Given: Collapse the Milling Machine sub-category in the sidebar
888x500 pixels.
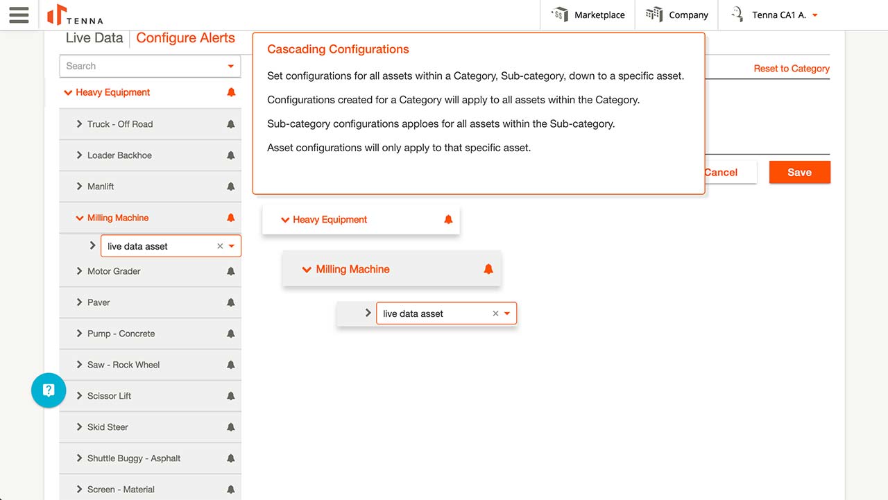Looking at the screenshot, I should pyautogui.click(x=80, y=218).
